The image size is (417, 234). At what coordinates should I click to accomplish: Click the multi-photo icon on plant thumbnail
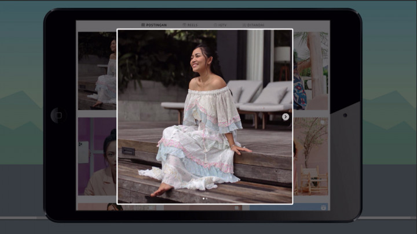(323, 122)
